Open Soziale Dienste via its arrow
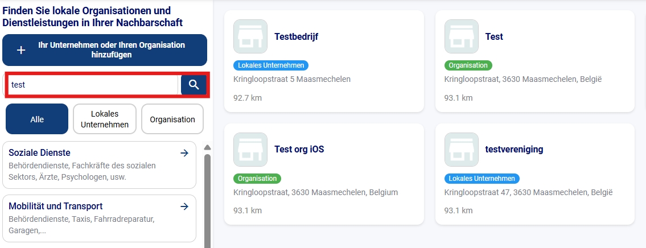The width and height of the screenshot is (646, 248). click(184, 153)
